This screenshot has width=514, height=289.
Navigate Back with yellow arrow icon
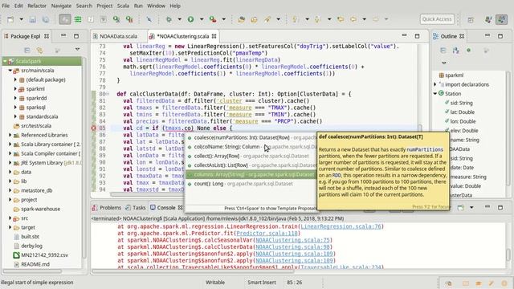click(x=353, y=19)
